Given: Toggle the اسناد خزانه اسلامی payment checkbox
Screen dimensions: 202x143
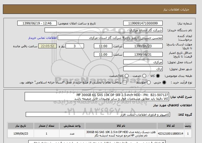Looking at the screenshot, I should [125, 83].
